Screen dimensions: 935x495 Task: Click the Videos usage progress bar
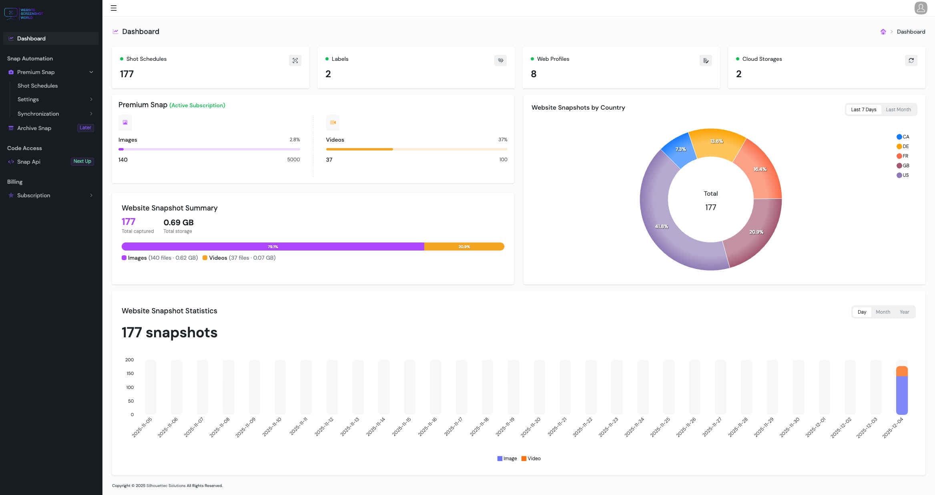(x=417, y=149)
